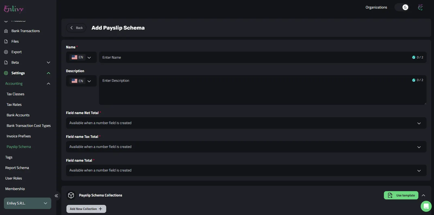Image resolution: width=434 pixels, height=215 pixels.
Task: Toggle the dark mode switch
Action: tap(402, 7)
